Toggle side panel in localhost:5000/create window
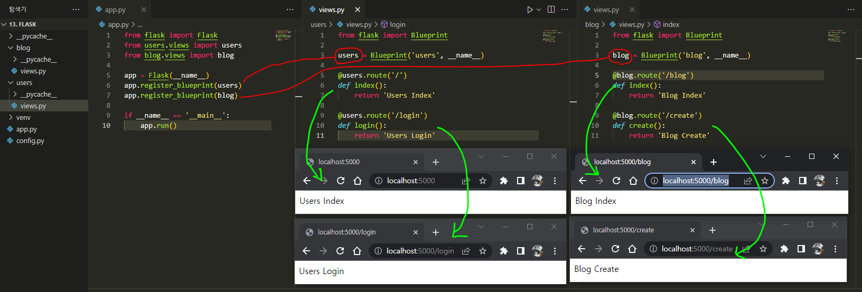This screenshot has height=292, width=862. 801,249
